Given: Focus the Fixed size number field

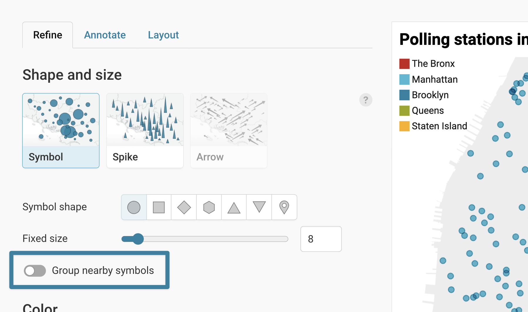Looking at the screenshot, I should [321, 239].
